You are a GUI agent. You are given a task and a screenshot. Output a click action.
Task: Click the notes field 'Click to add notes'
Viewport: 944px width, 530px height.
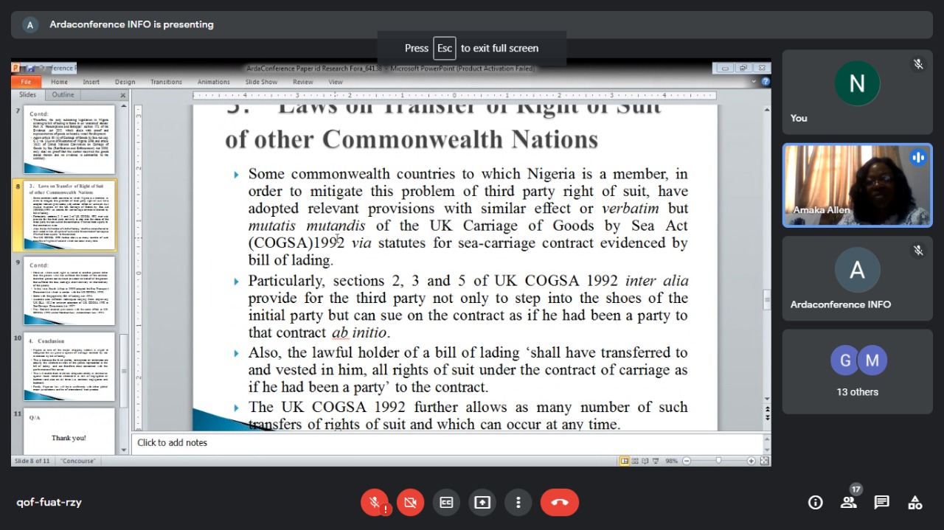point(447,442)
